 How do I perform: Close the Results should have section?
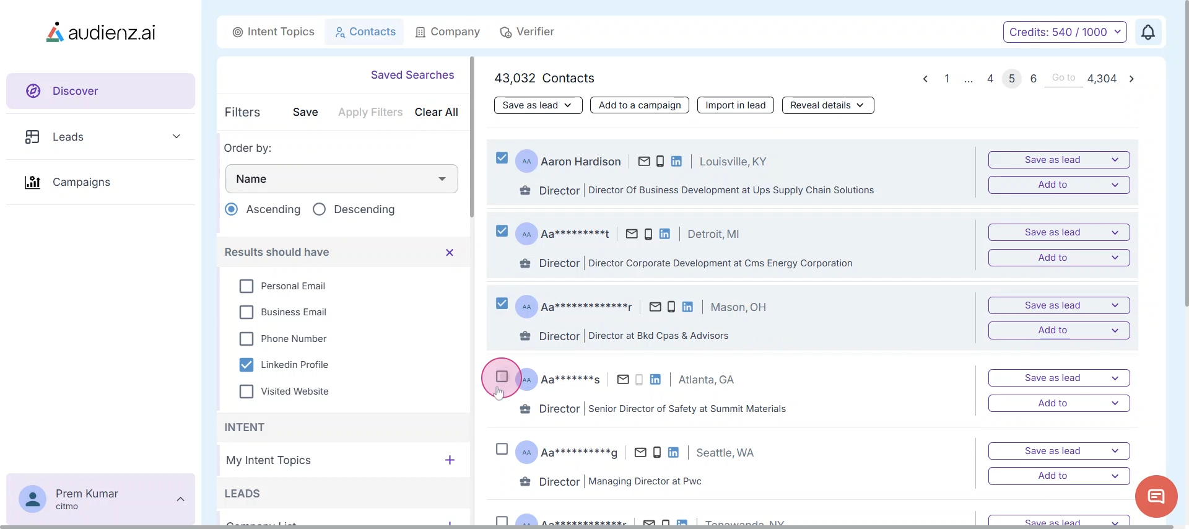(x=450, y=252)
